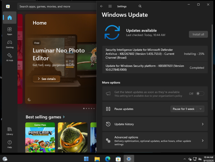Expand Pause for 1 week dropdown arrow
Image resolution: width=215 pixels, height=162 pixels.
pyautogui.click(x=201, y=109)
